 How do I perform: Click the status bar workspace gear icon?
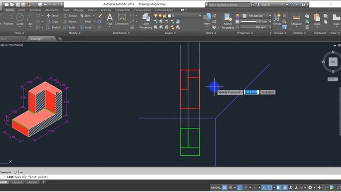(x=310, y=187)
